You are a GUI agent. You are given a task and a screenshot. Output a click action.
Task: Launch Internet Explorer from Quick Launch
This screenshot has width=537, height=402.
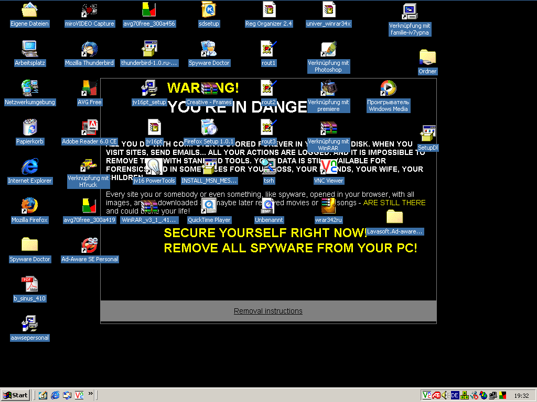[55, 396]
